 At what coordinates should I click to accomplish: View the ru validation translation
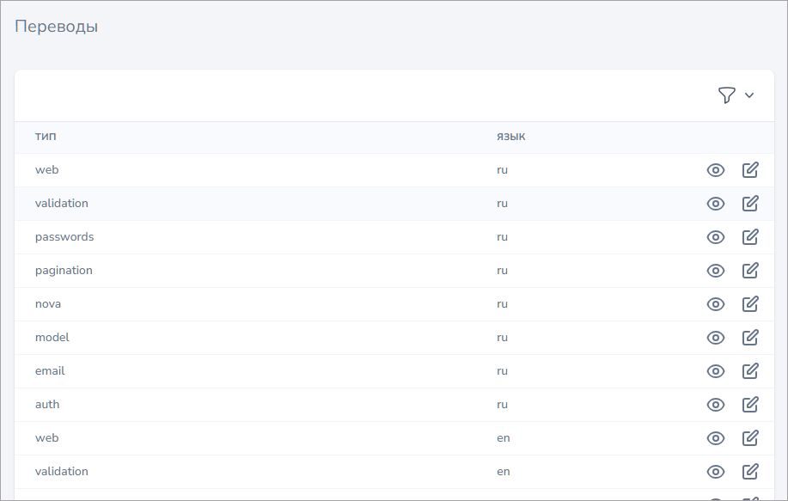click(715, 204)
